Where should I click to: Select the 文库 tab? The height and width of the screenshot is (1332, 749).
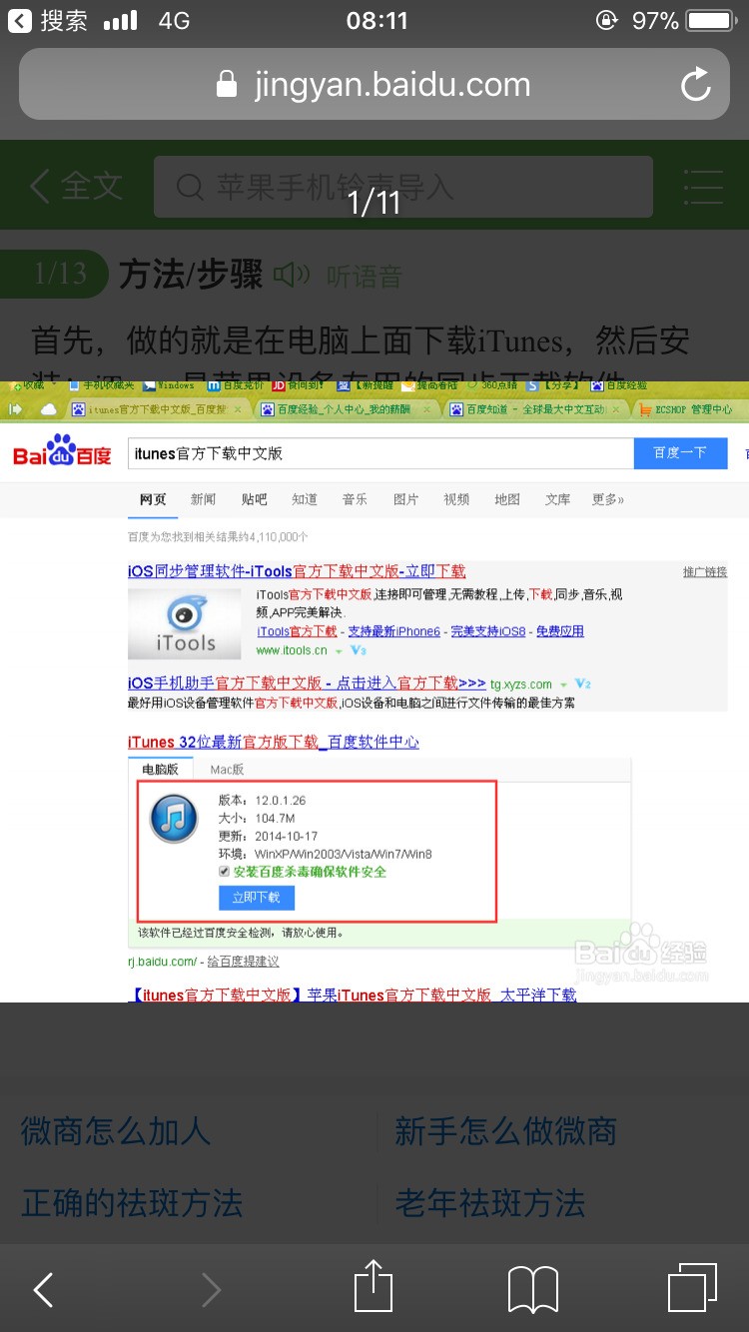(x=557, y=499)
